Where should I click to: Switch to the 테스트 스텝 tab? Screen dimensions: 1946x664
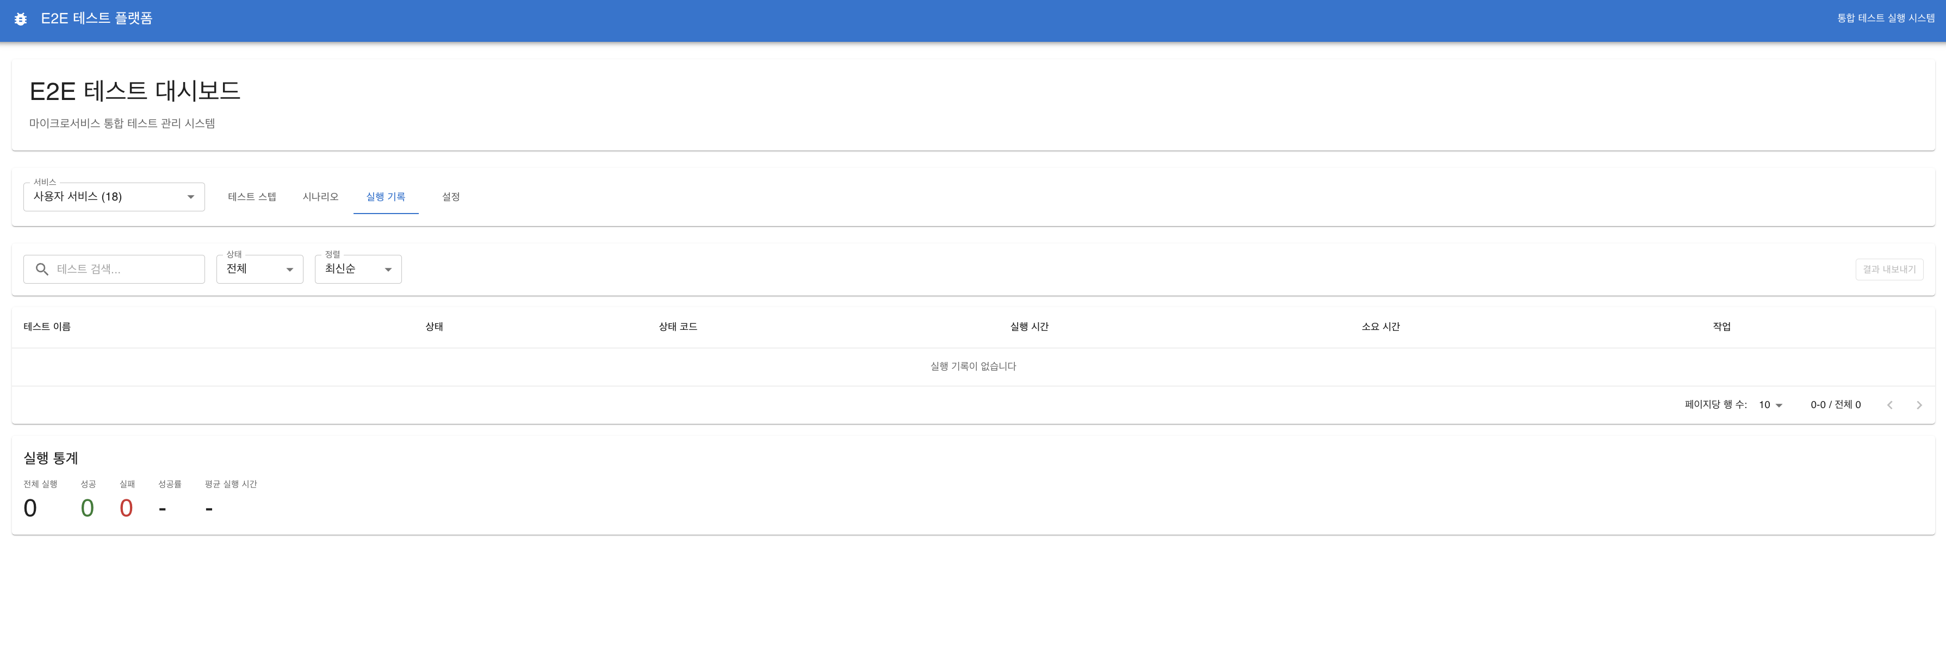(252, 197)
